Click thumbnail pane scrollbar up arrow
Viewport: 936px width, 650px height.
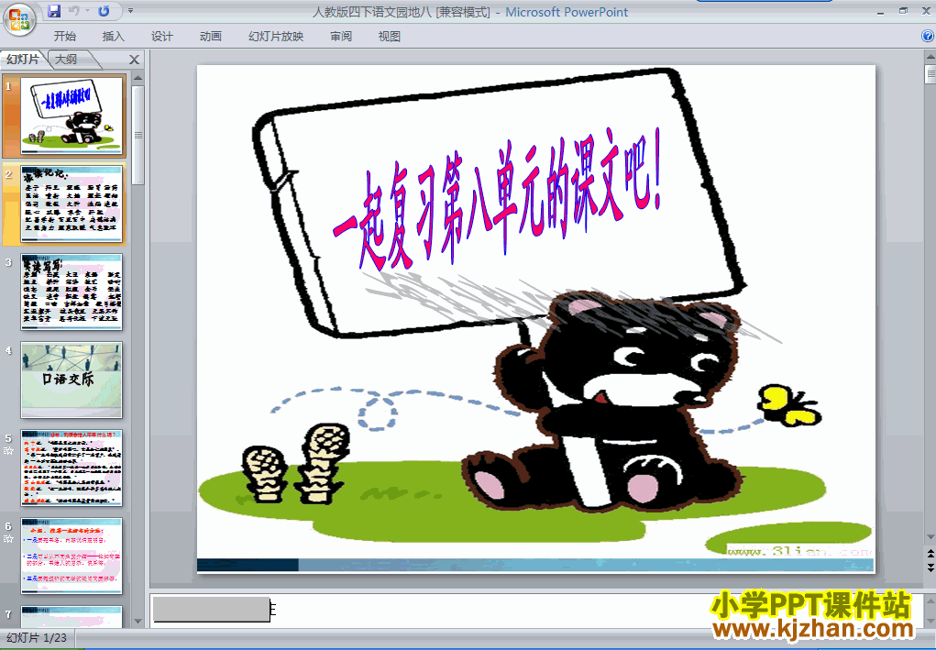click(138, 78)
